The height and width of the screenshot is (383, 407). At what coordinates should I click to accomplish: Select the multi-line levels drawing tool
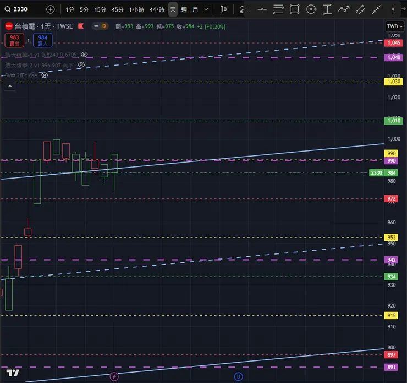278,9
